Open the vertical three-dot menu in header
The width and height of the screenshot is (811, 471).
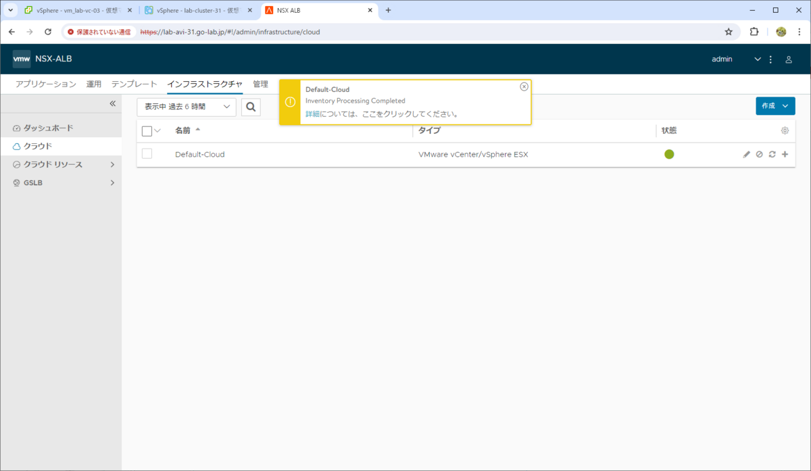point(771,59)
